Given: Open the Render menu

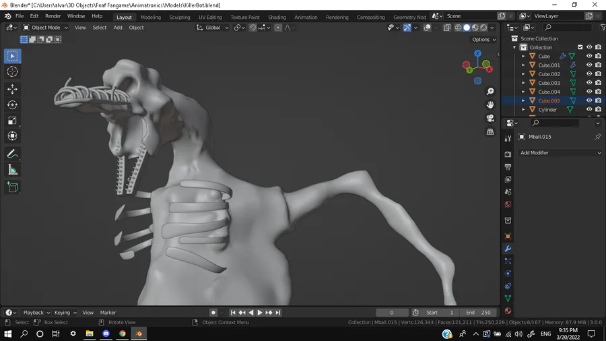Looking at the screenshot, I should click(x=53, y=16).
